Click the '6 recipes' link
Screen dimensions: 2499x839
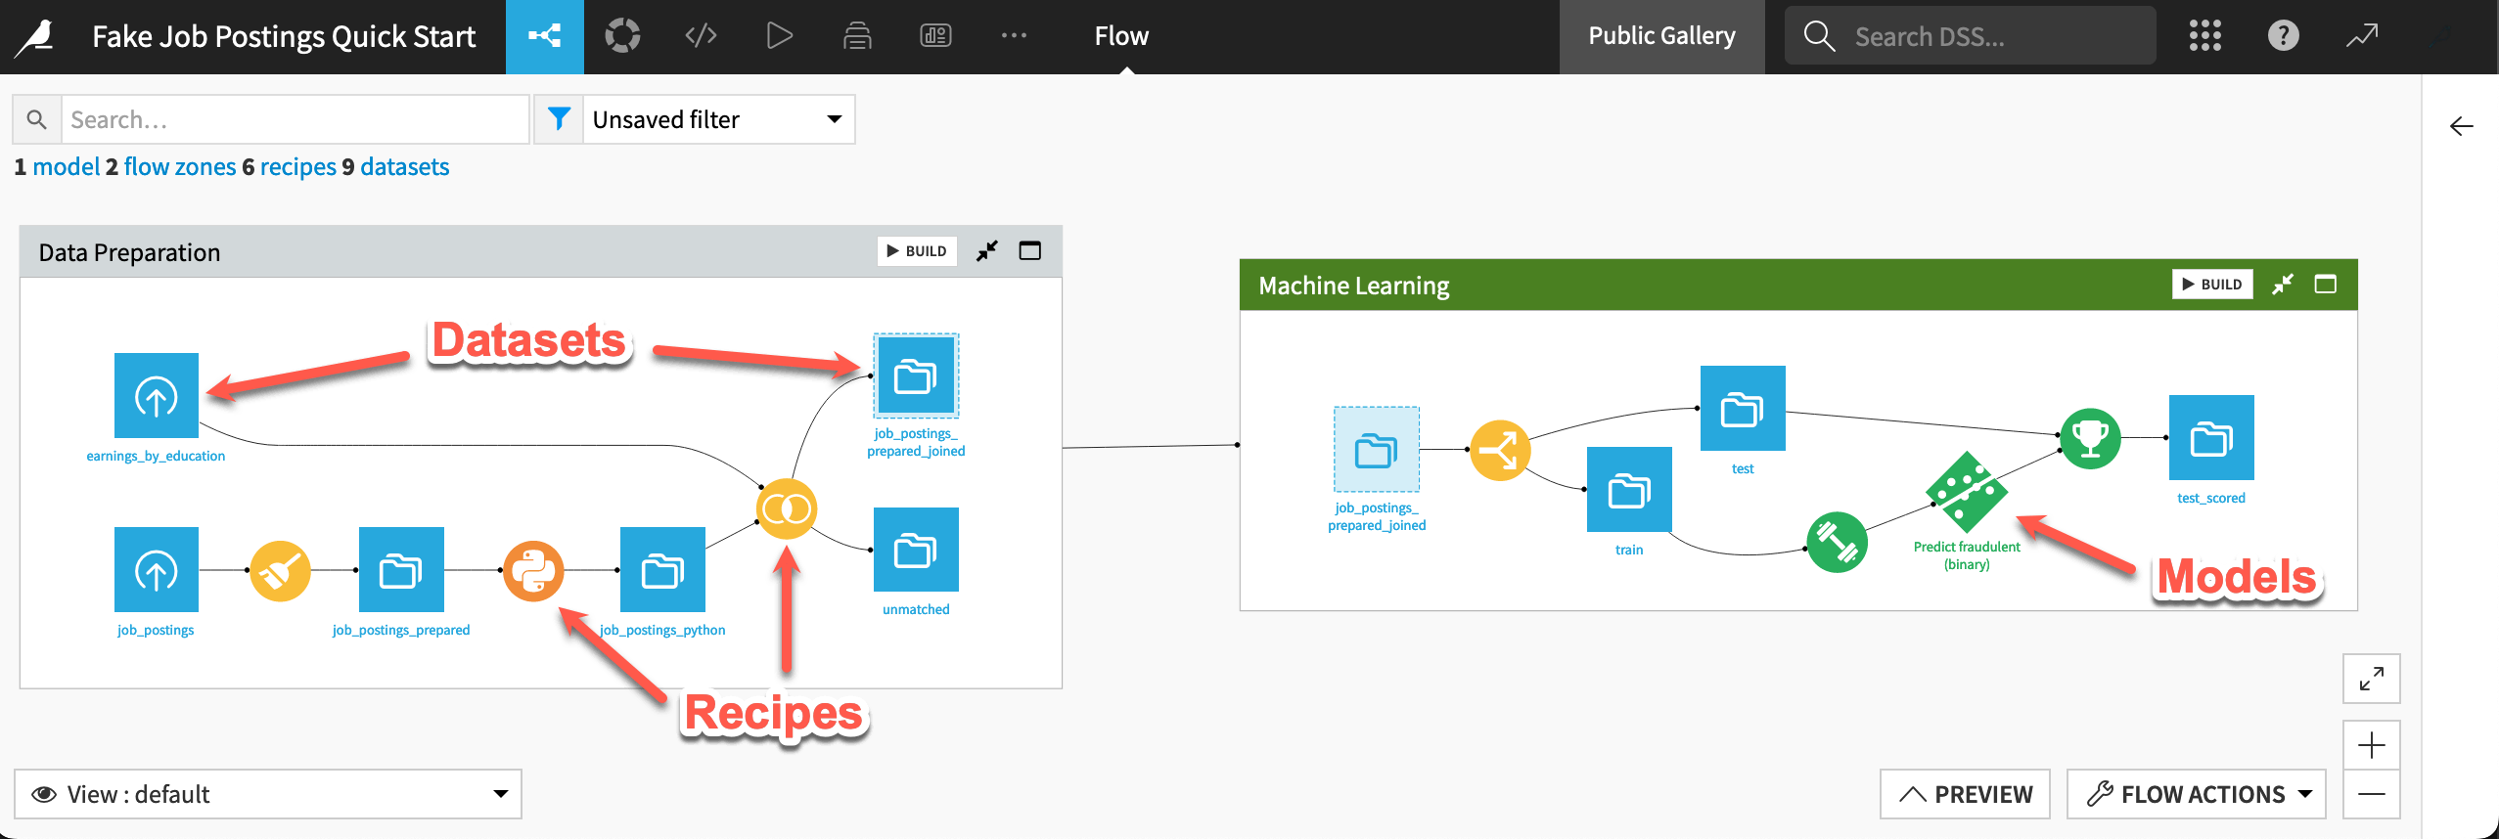[x=290, y=167]
